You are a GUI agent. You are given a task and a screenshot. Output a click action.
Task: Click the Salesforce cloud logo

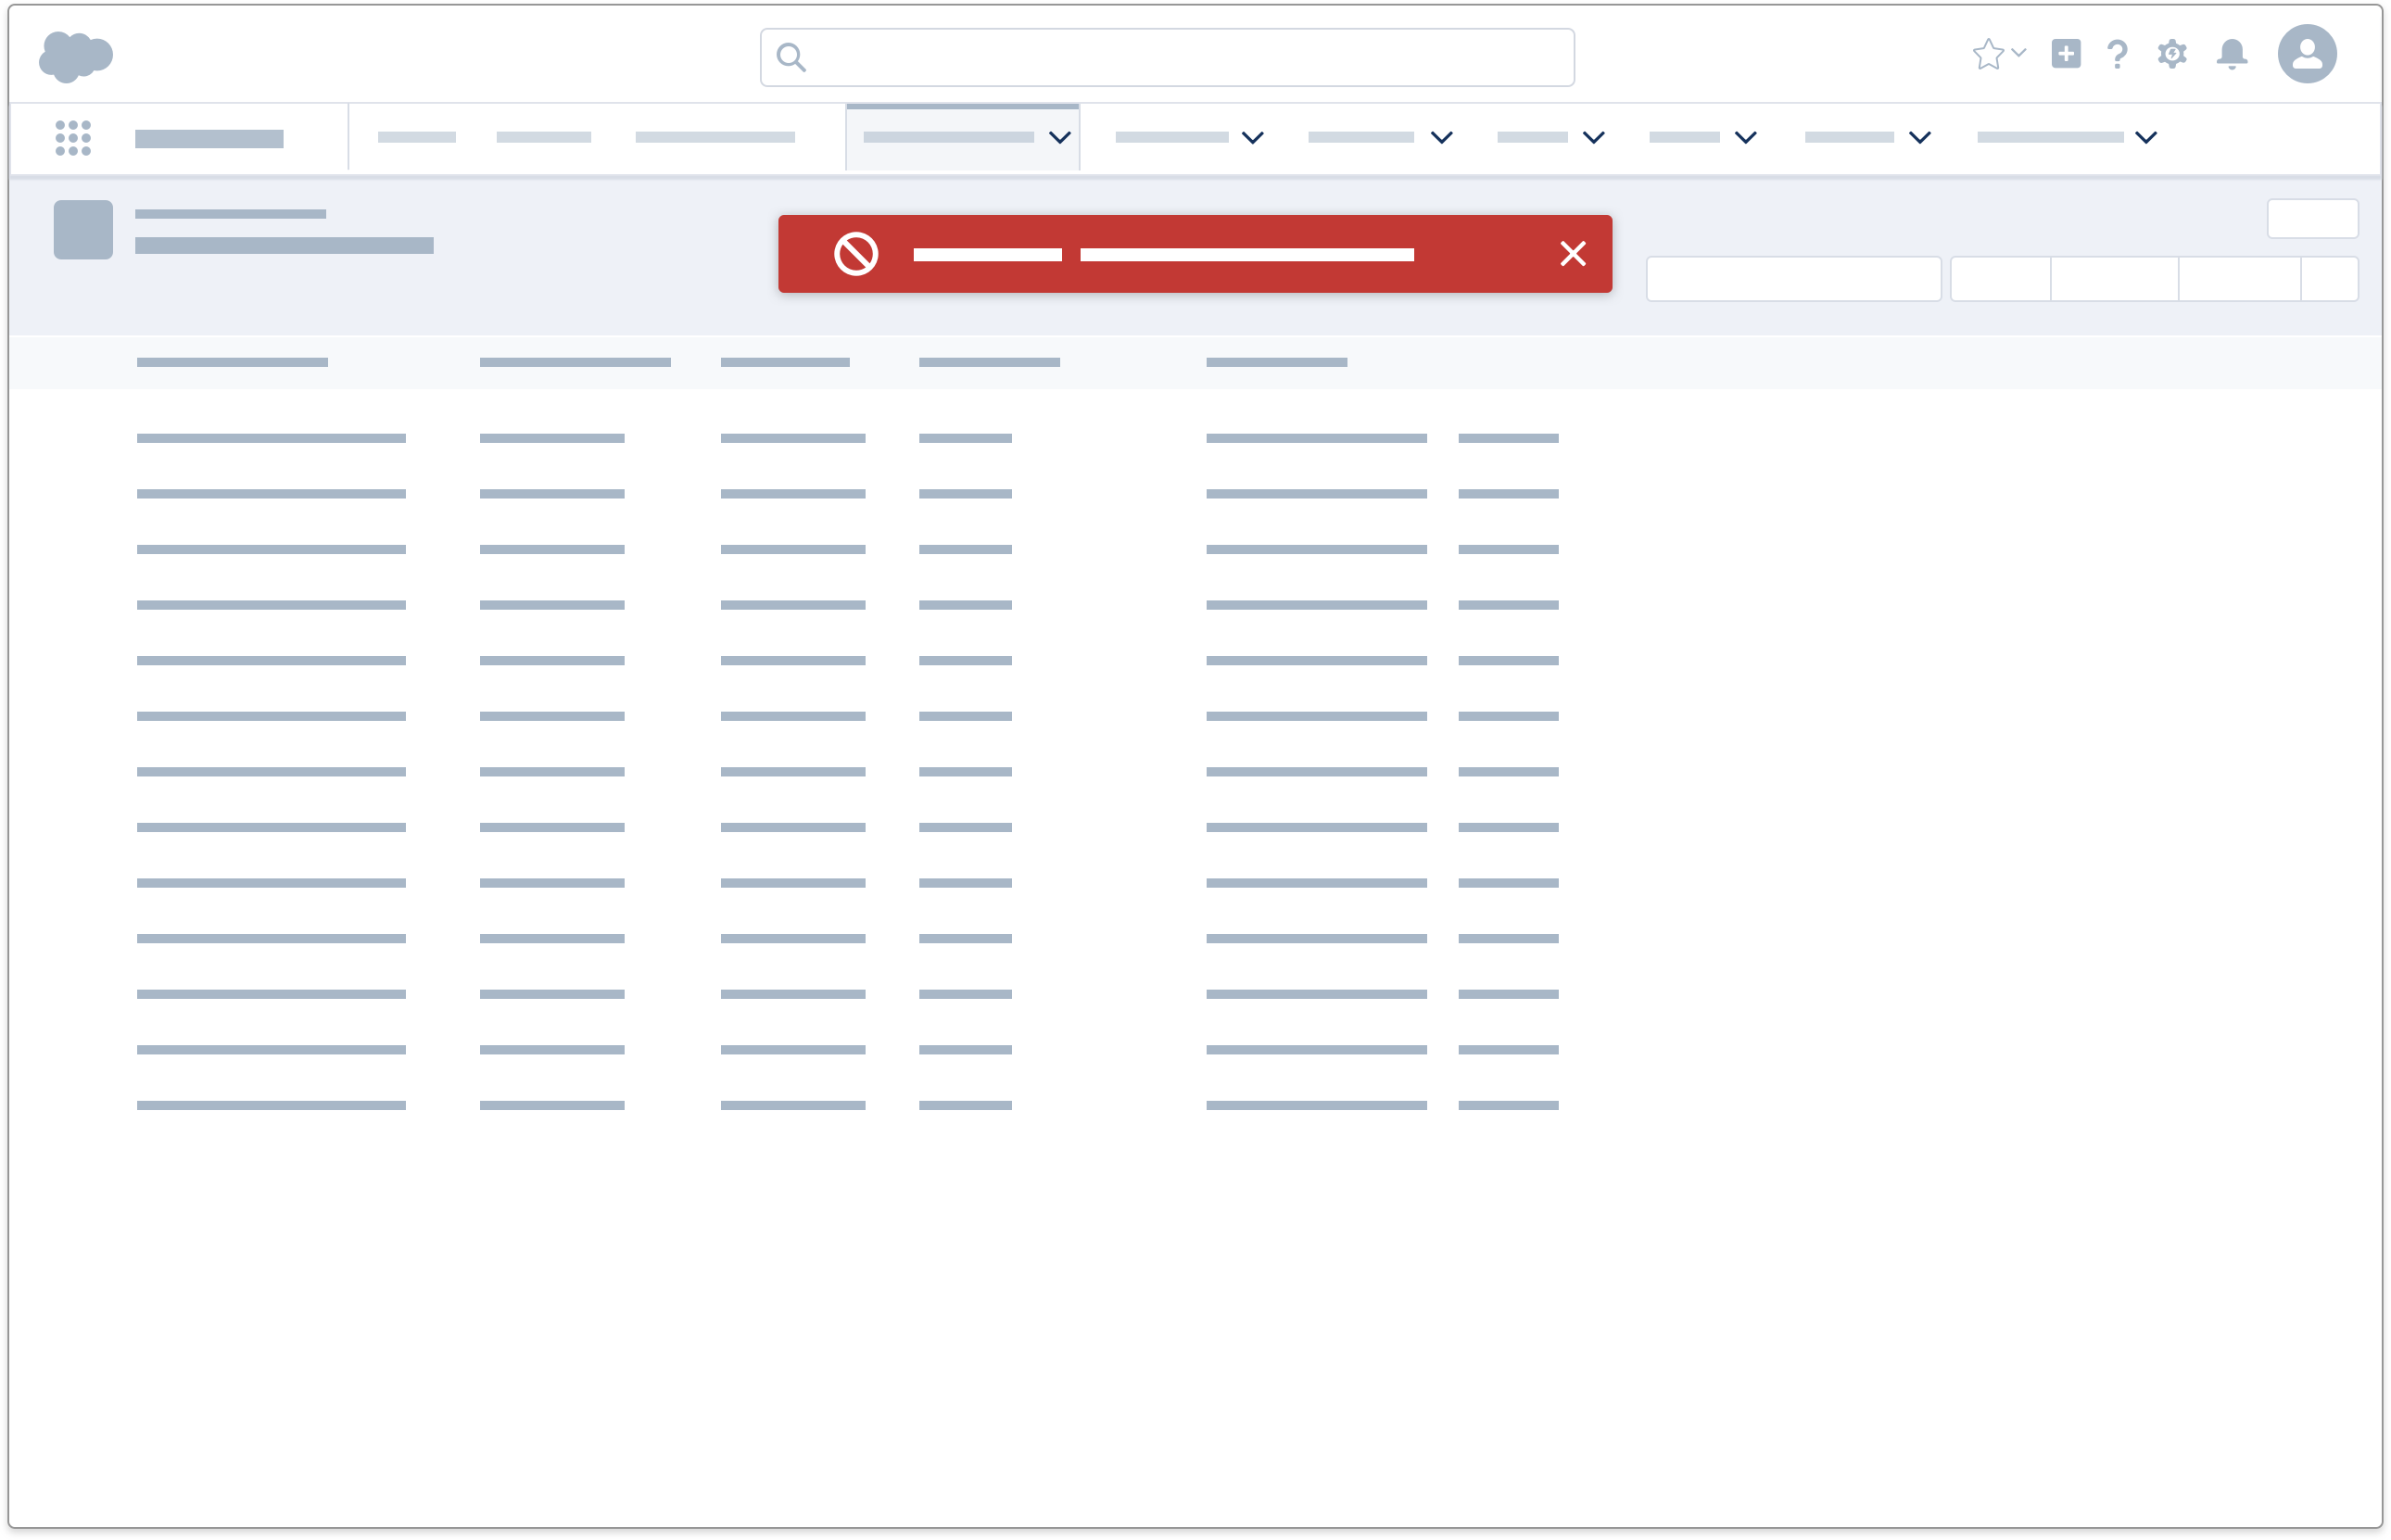coord(75,56)
